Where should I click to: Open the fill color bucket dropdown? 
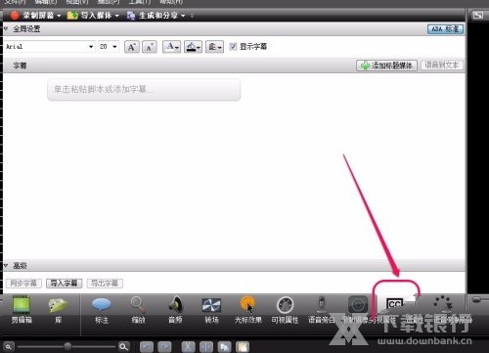coord(193,47)
